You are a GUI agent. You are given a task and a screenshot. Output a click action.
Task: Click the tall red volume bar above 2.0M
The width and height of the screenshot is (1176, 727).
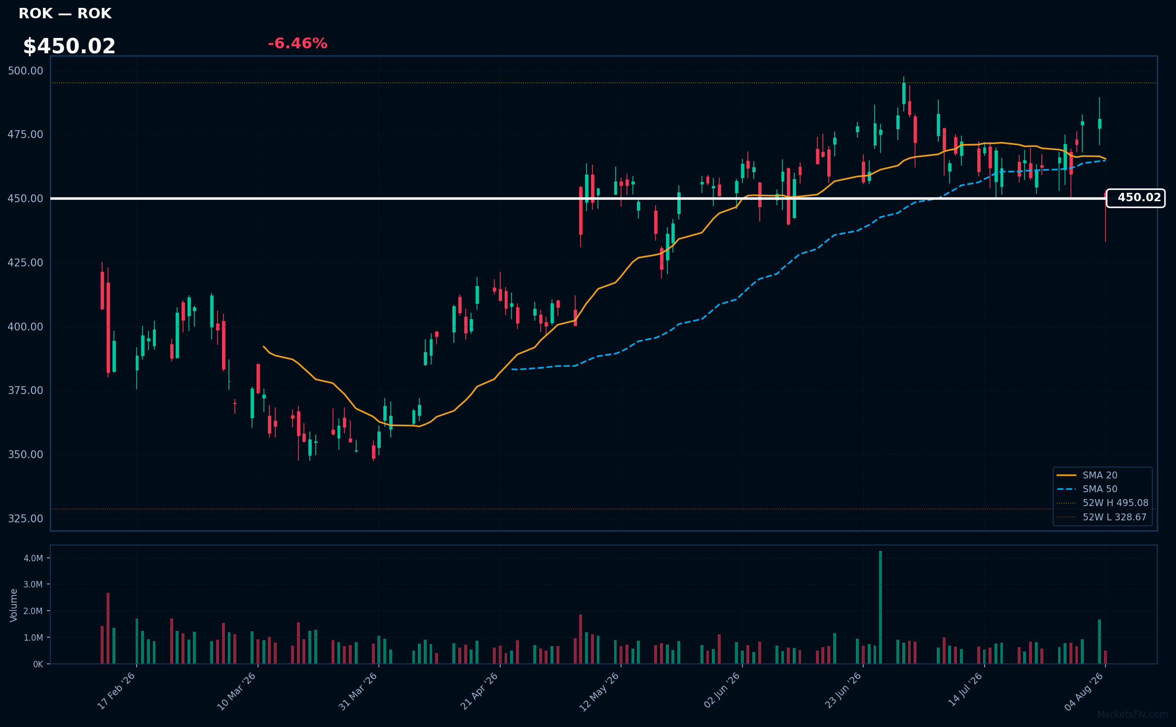tap(108, 628)
